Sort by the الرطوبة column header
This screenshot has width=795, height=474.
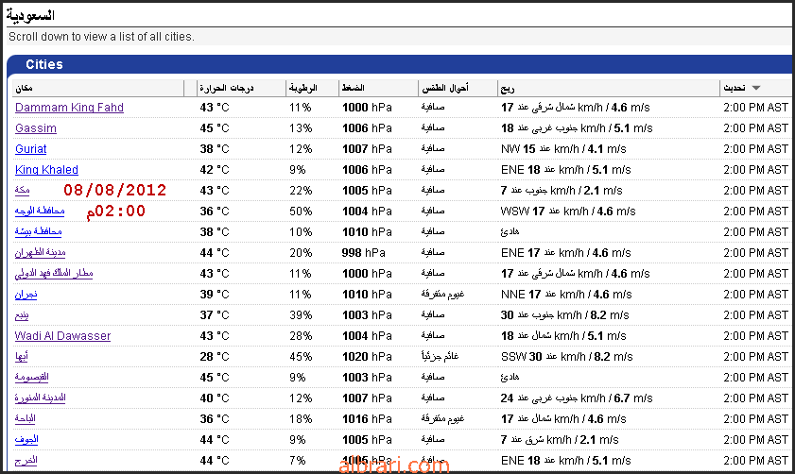click(x=303, y=88)
